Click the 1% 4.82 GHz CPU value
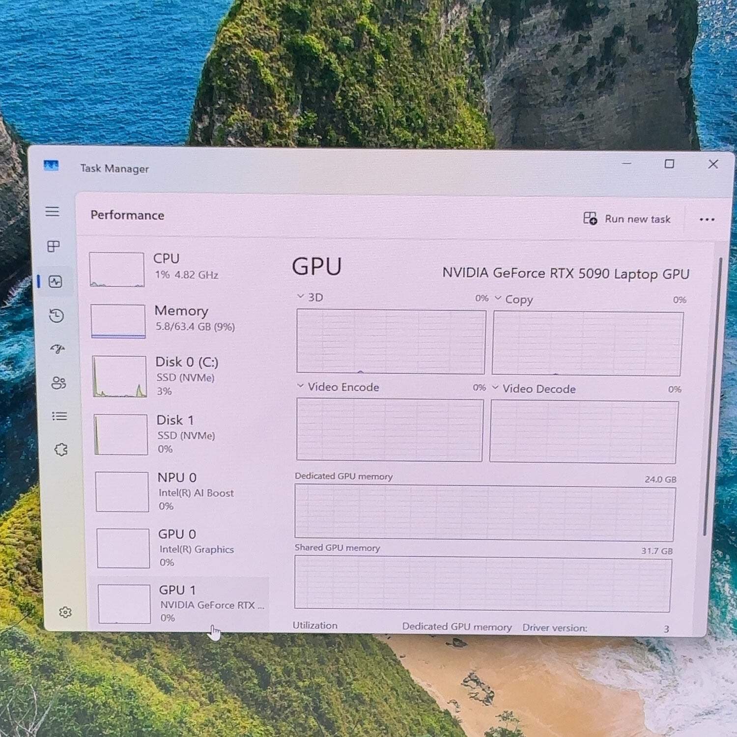The width and height of the screenshot is (737, 737). coord(187,275)
